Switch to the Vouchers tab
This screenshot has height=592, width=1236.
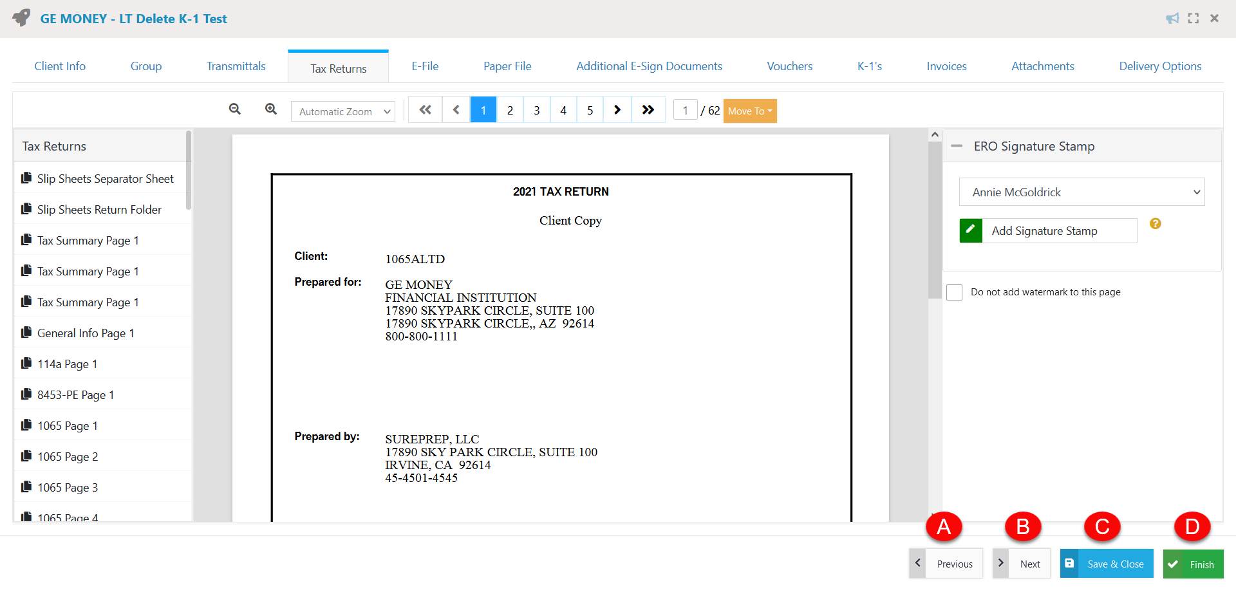[x=789, y=66]
